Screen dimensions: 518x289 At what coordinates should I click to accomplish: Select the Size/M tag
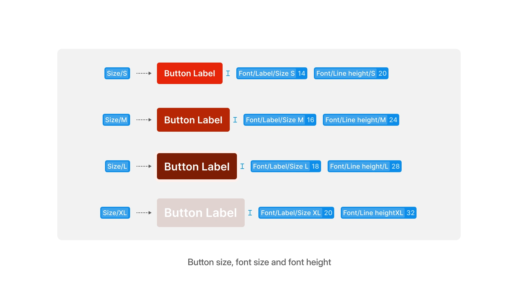116,120
